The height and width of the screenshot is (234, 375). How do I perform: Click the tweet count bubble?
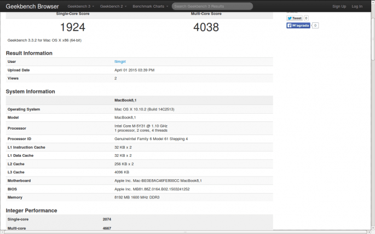[x=306, y=18]
